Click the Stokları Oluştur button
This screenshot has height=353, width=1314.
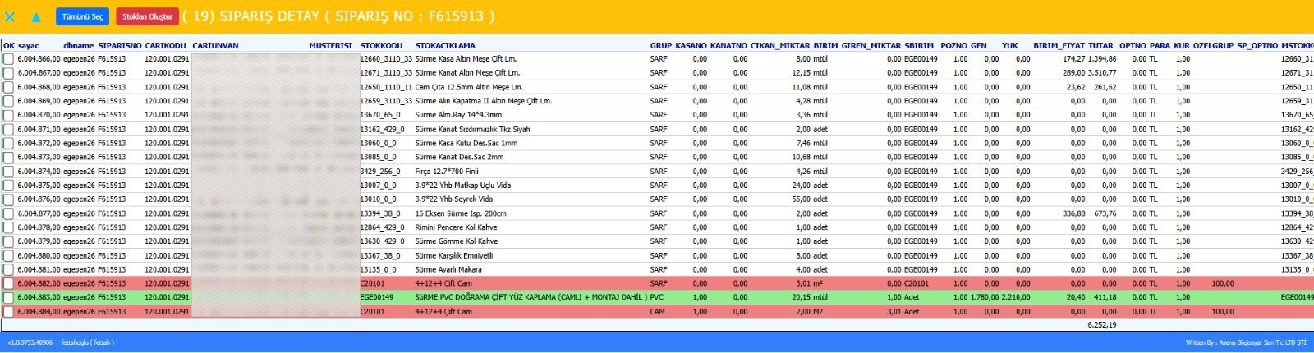[x=147, y=16]
